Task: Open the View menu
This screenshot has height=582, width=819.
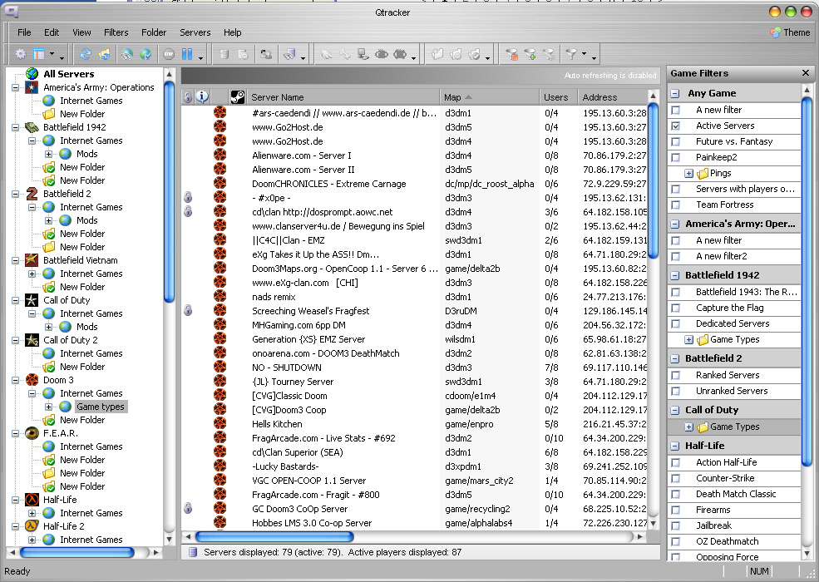Action: tap(81, 32)
